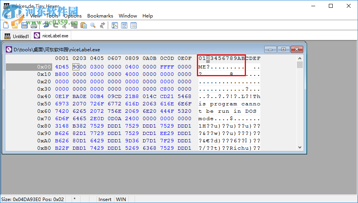Click the Print toolbar icon
Image resolution: width=358 pixels, height=203 pixels.
pos(34,25)
